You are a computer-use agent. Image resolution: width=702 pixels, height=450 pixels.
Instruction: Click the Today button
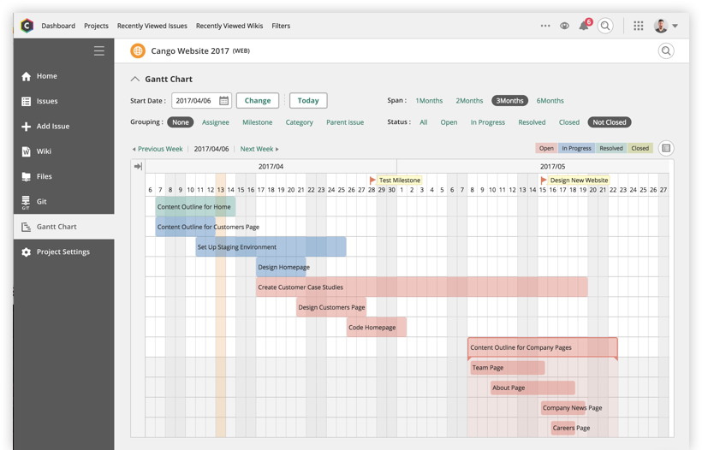[x=308, y=100]
